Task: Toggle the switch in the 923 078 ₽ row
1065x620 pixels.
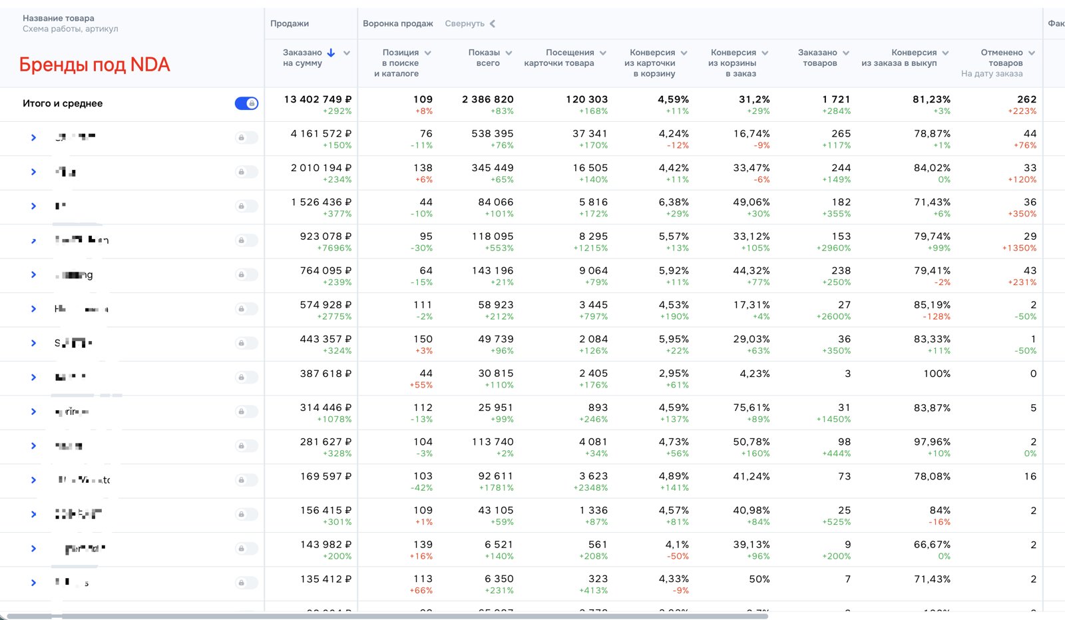Action: [246, 240]
